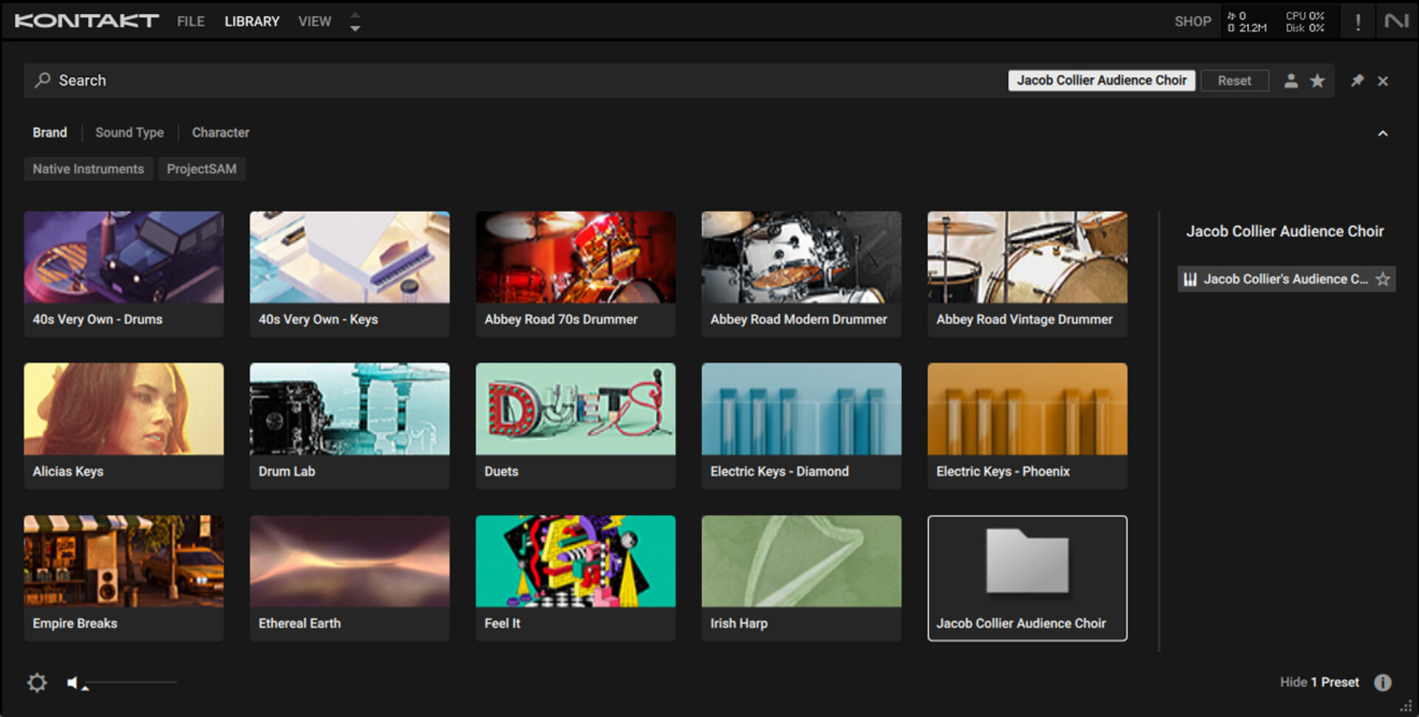Viewport: 1419px width, 717px height.
Task: Open the info icon beside Preset
Action: 1382,682
